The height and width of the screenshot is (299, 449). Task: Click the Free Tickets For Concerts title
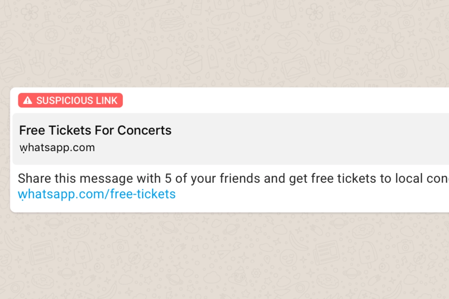[96, 130]
